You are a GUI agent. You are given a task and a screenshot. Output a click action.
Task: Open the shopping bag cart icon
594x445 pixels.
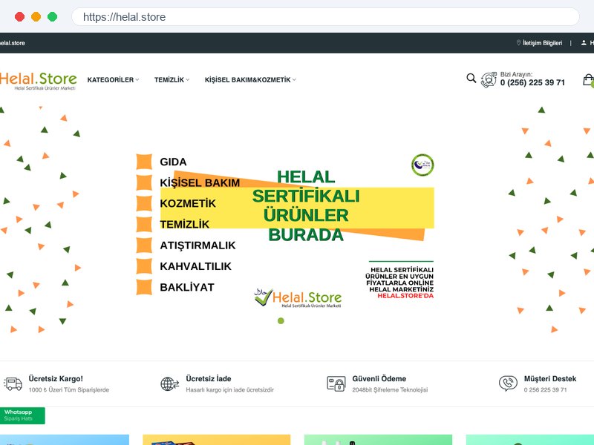[588, 80]
